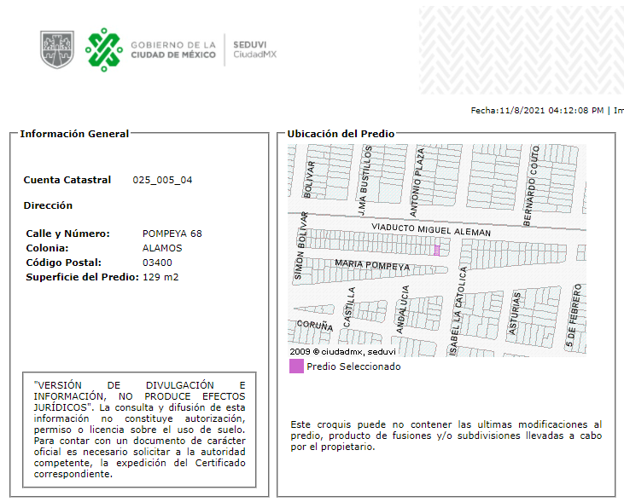Click the Cuenta Catastral label
624x502 pixels.
pos(67,180)
